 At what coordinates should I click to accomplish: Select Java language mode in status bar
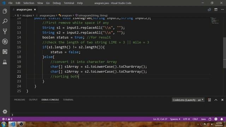click(203, 119)
